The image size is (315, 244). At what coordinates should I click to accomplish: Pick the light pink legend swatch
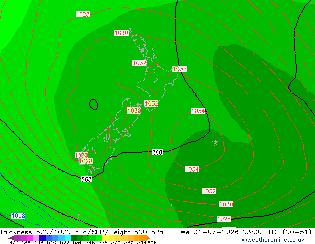pyautogui.click(x=36, y=238)
